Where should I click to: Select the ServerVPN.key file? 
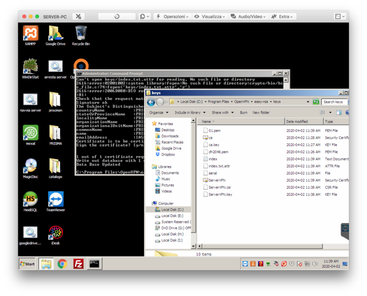pyautogui.click(x=218, y=194)
